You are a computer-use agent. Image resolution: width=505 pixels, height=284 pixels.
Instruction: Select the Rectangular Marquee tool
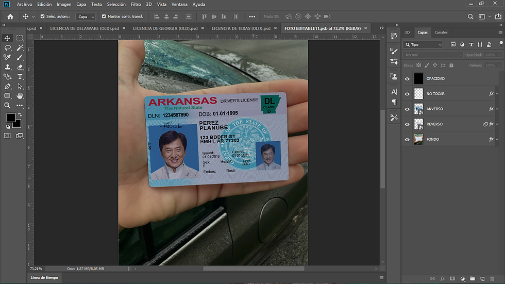point(20,38)
